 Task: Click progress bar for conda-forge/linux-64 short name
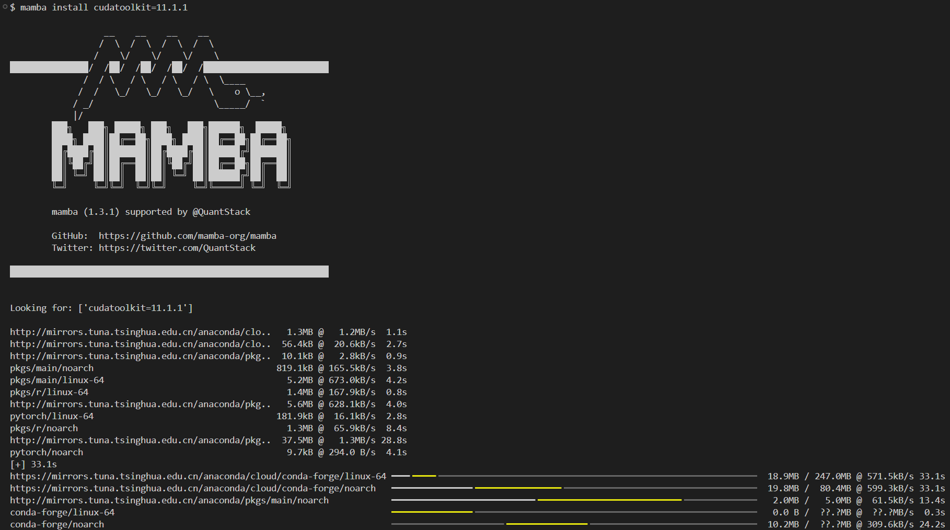pyautogui.click(x=574, y=512)
